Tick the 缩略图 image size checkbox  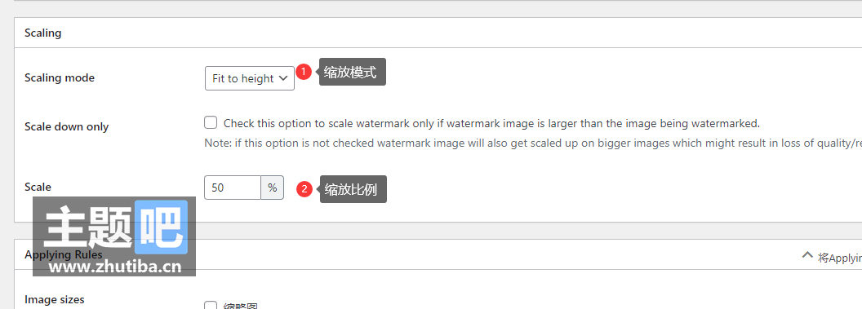[x=211, y=305]
